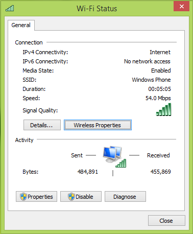Click the SSID value Windows Phone
This screenshot has height=234, width=193.
pos(151,80)
